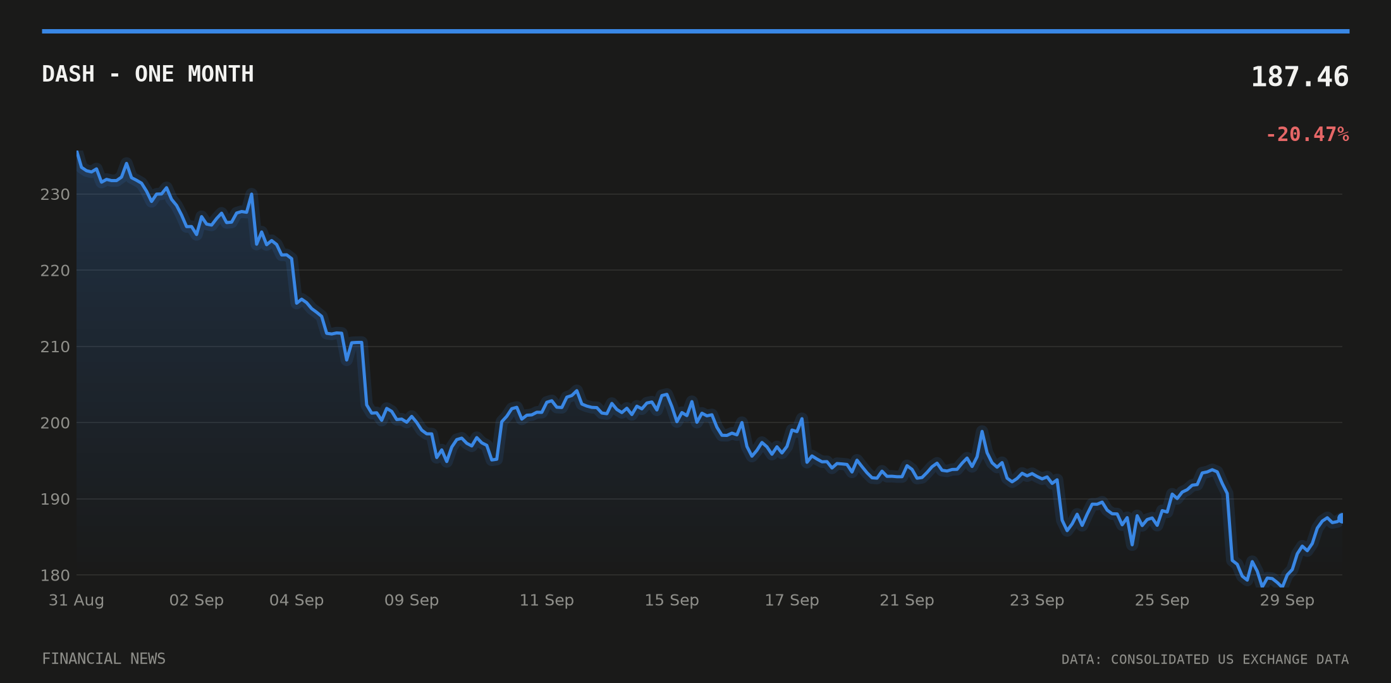Click the 23 Sep date label
1391x683 pixels.
[x=1038, y=600]
